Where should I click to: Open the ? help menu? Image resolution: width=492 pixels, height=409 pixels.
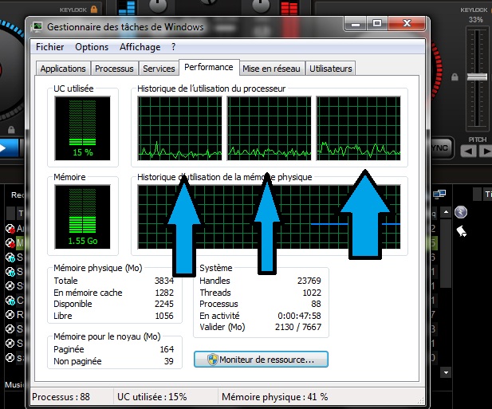point(173,47)
